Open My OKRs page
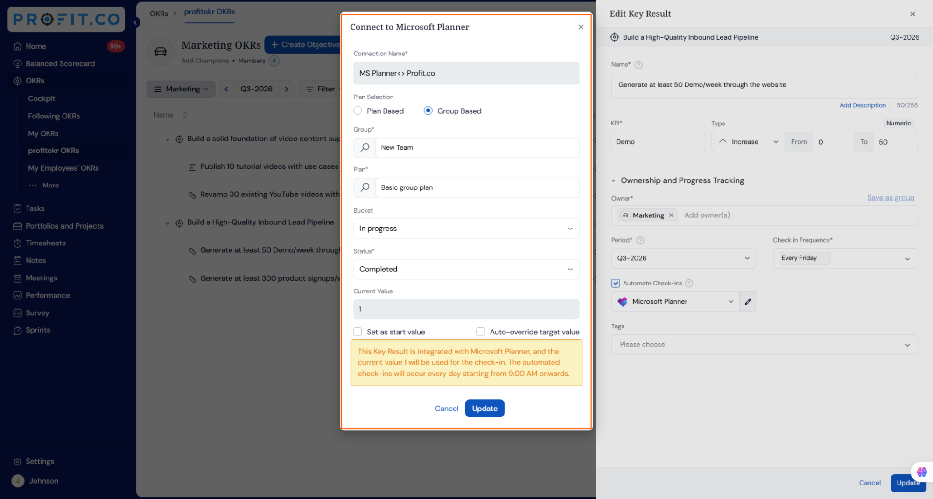Viewport: 933px width, 499px height. (x=43, y=133)
